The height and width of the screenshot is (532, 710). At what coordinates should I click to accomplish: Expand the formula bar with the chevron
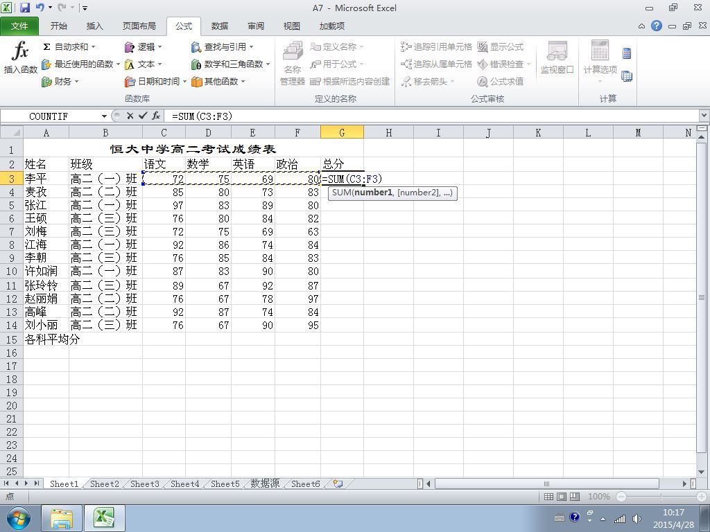pos(704,116)
